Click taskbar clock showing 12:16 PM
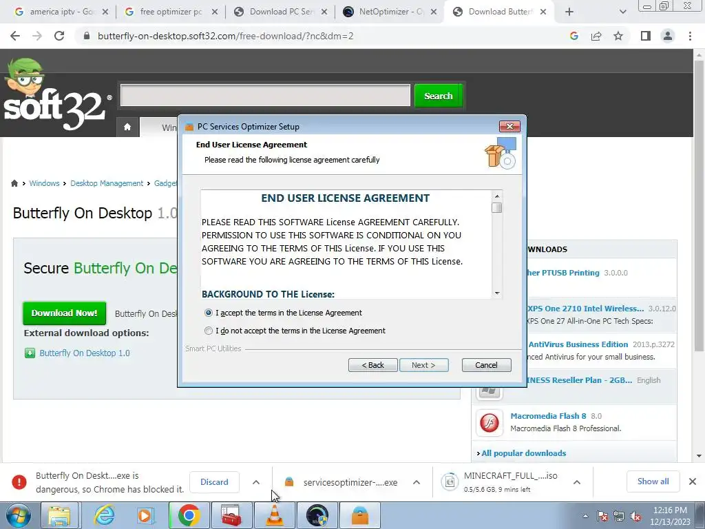The width and height of the screenshot is (705, 529). (670, 516)
